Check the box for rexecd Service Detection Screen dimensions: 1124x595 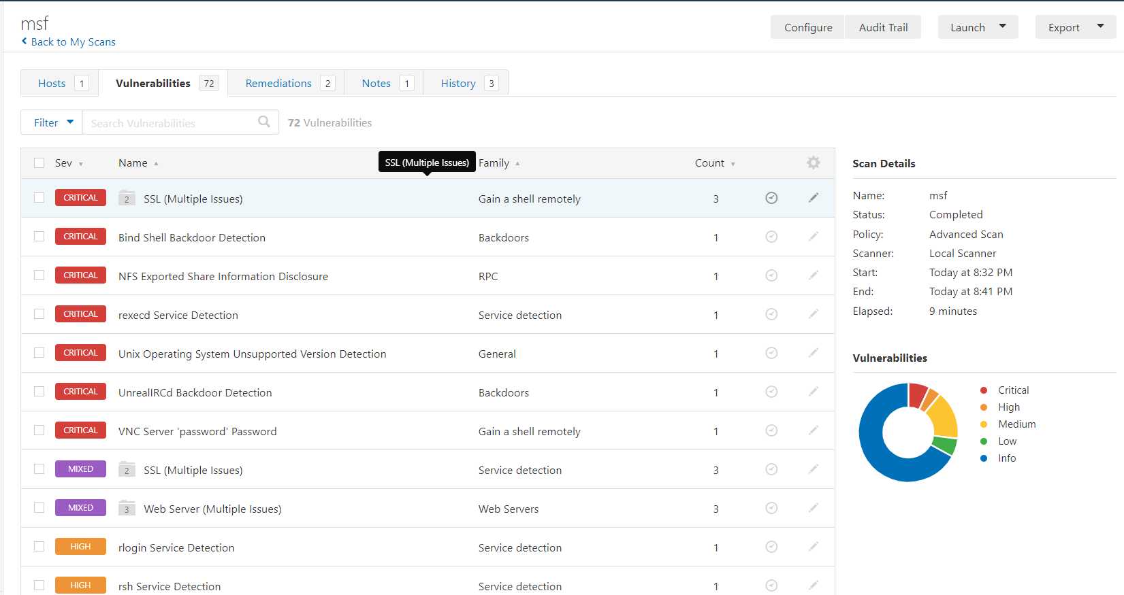tap(39, 313)
